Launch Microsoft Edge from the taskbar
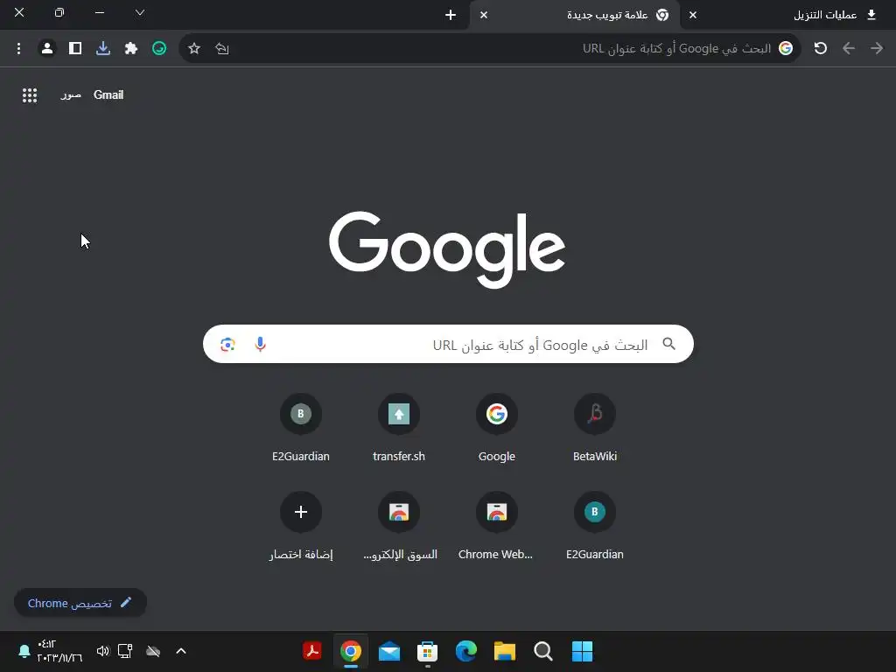The height and width of the screenshot is (672, 896). pos(466,651)
